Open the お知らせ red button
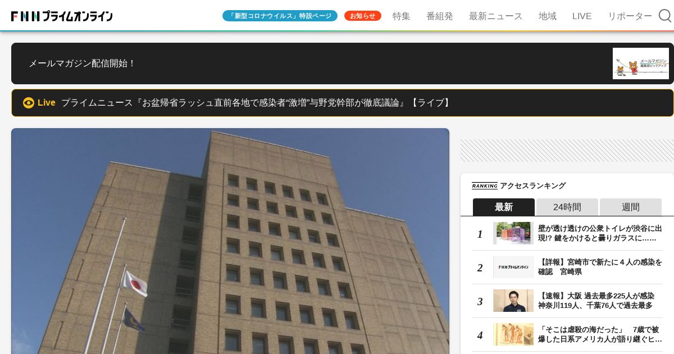This screenshot has height=354, width=674. [x=363, y=16]
